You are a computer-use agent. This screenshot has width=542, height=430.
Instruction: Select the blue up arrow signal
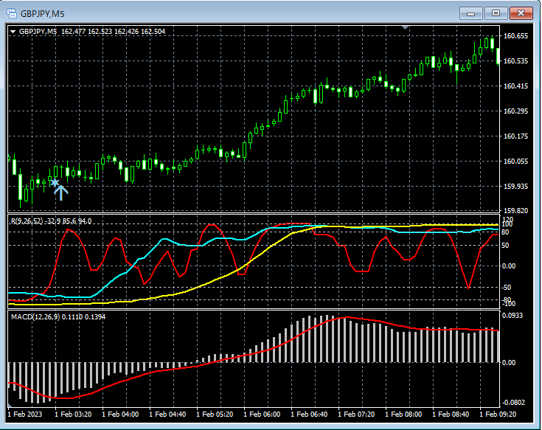tap(61, 193)
